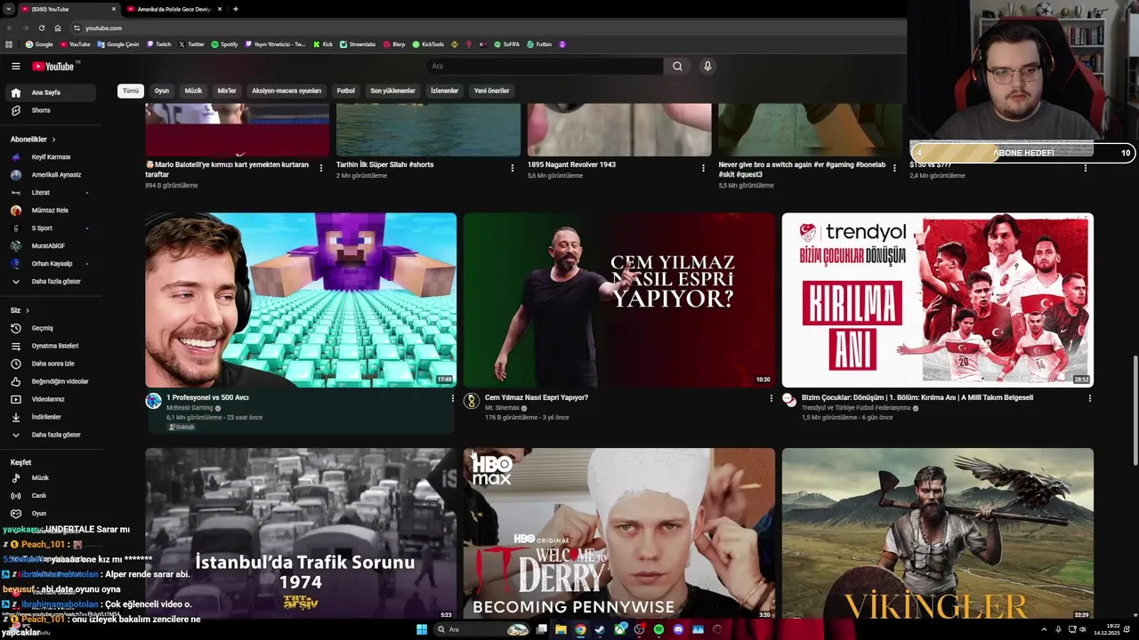Image resolution: width=1139 pixels, height=640 pixels.
Task: Open Windows Start menu
Action: click(x=422, y=629)
